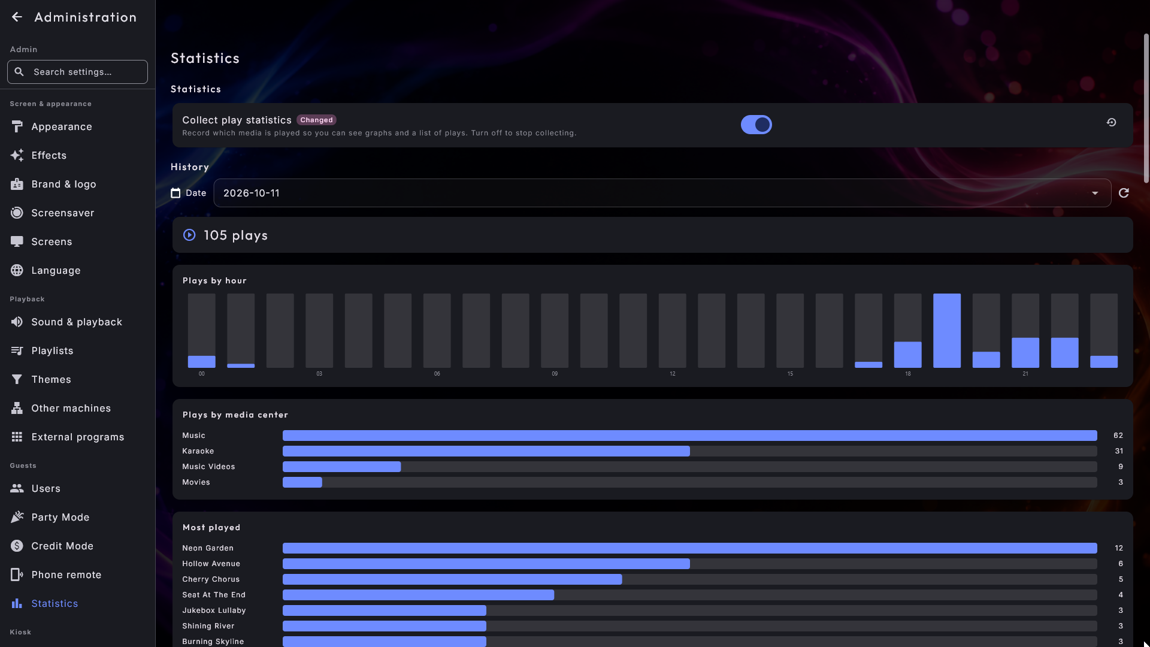Open the Screensaver icon in the sidebar

(17, 213)
